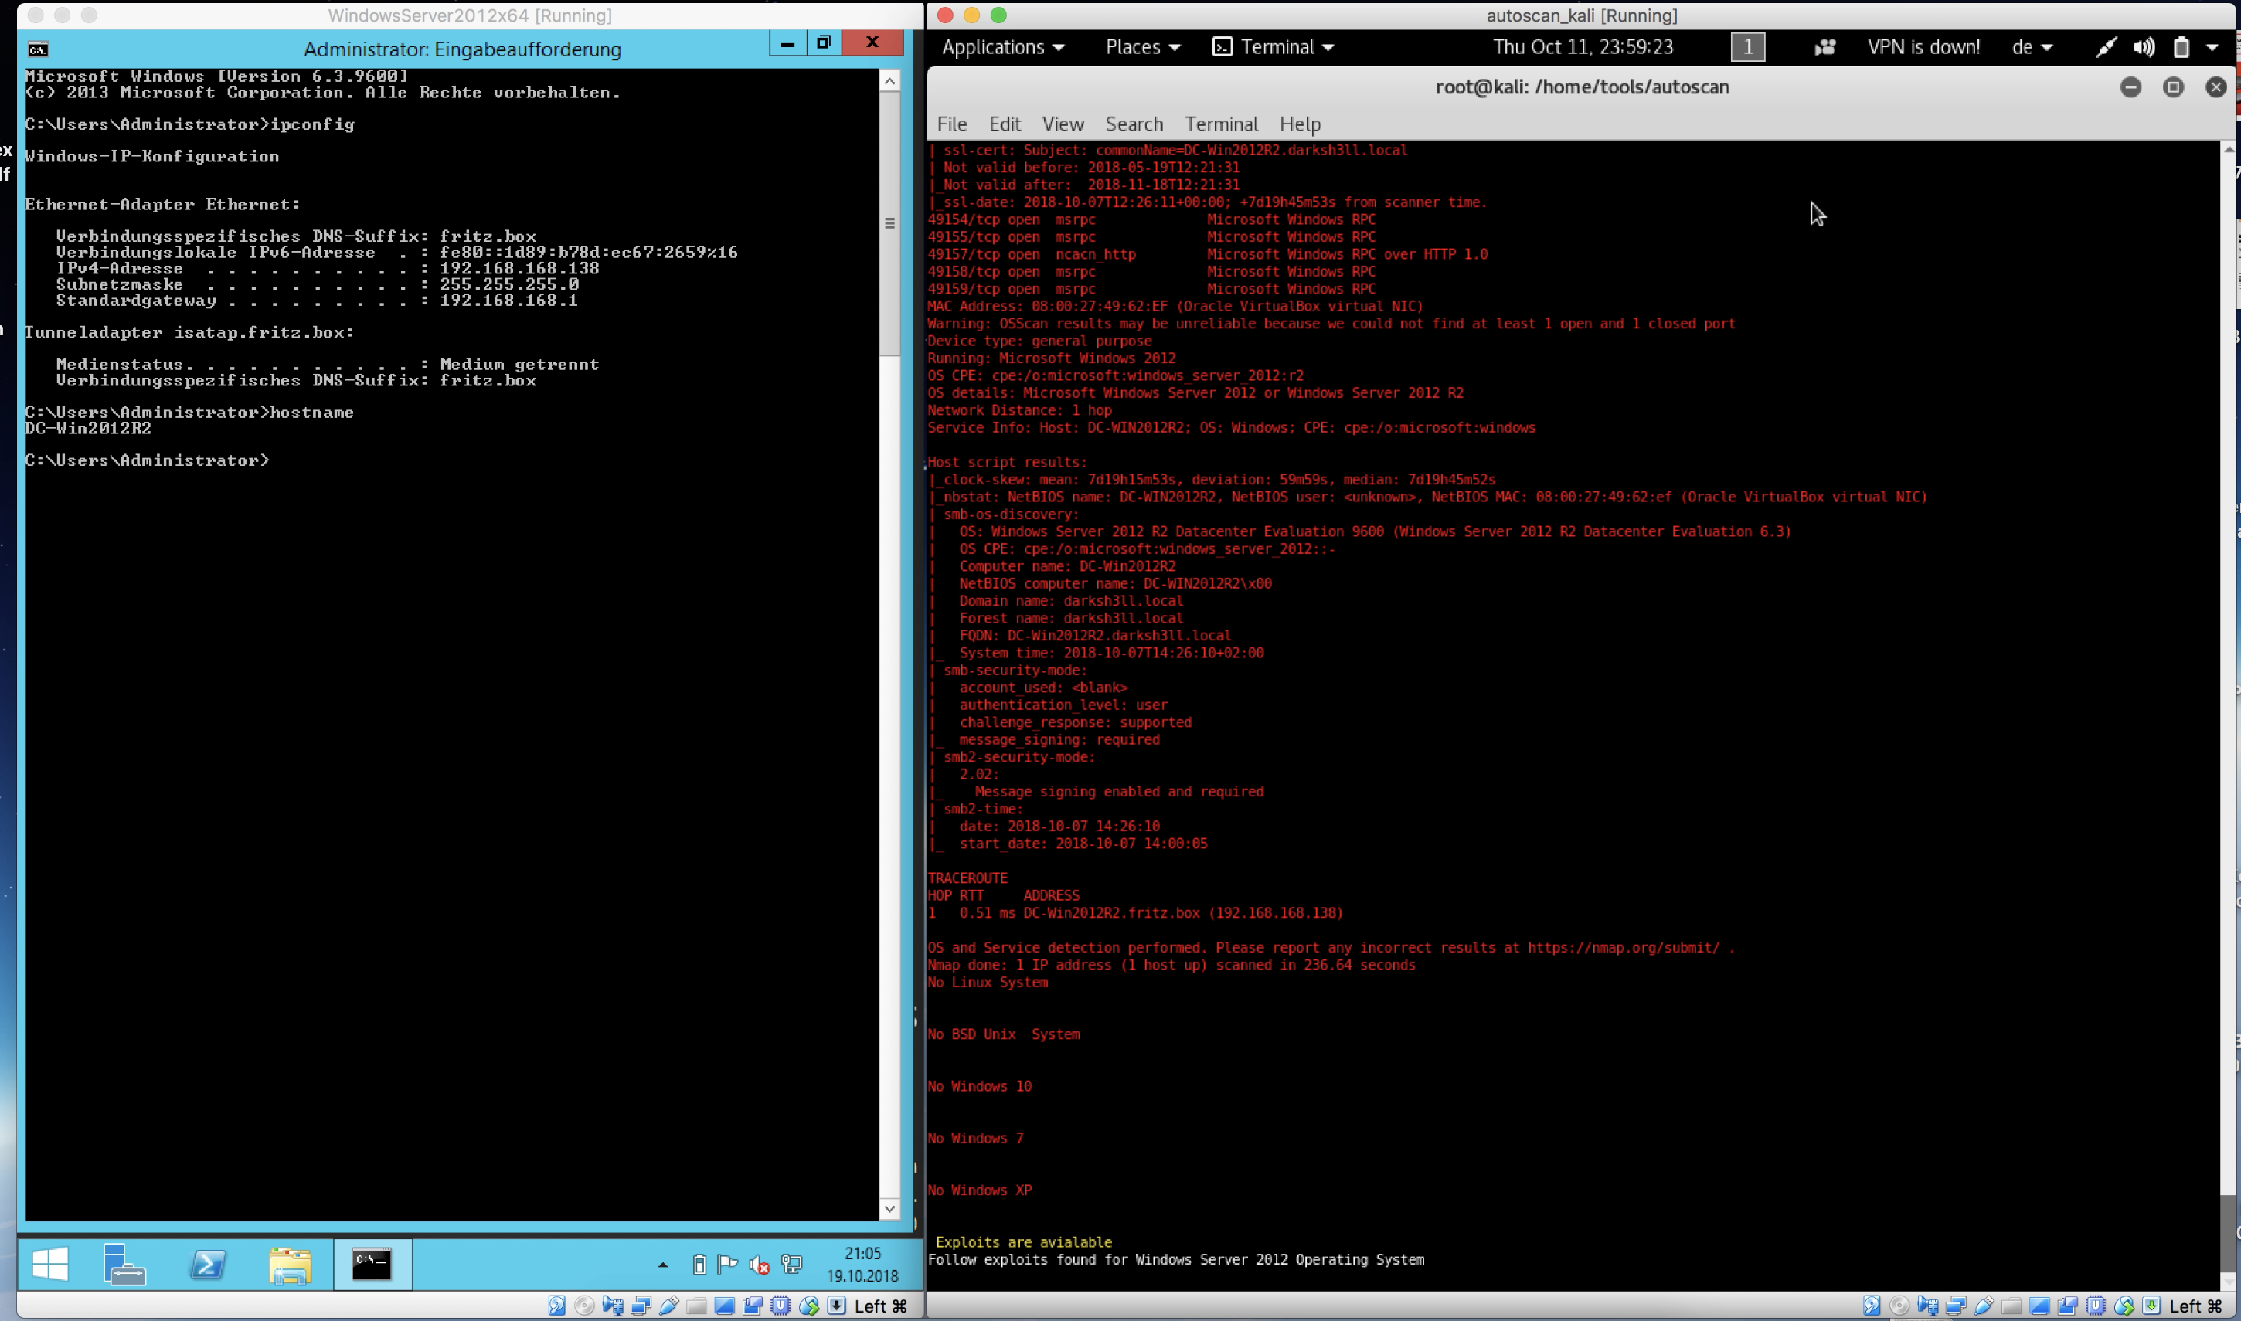Maximize the Kali terminal window

(2173, 87)
